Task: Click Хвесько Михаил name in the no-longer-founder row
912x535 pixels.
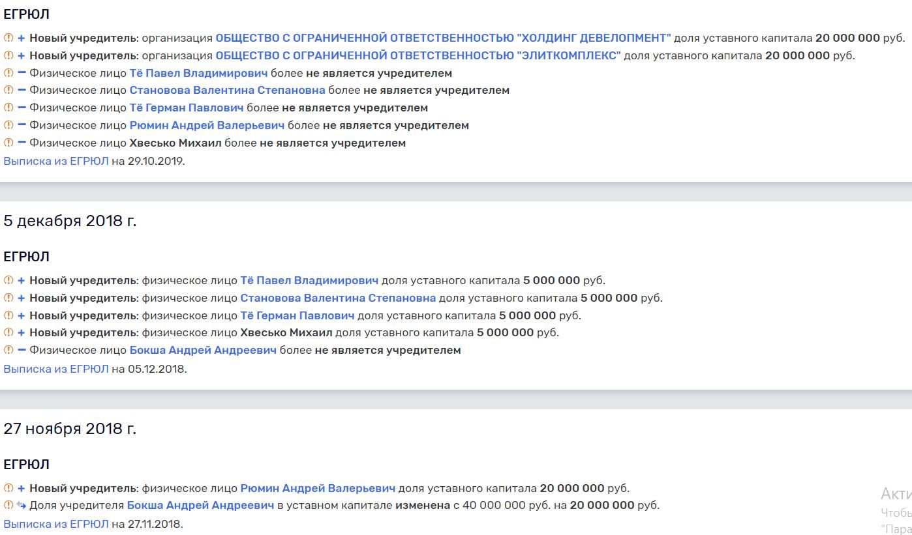Action: coord(175,143)
